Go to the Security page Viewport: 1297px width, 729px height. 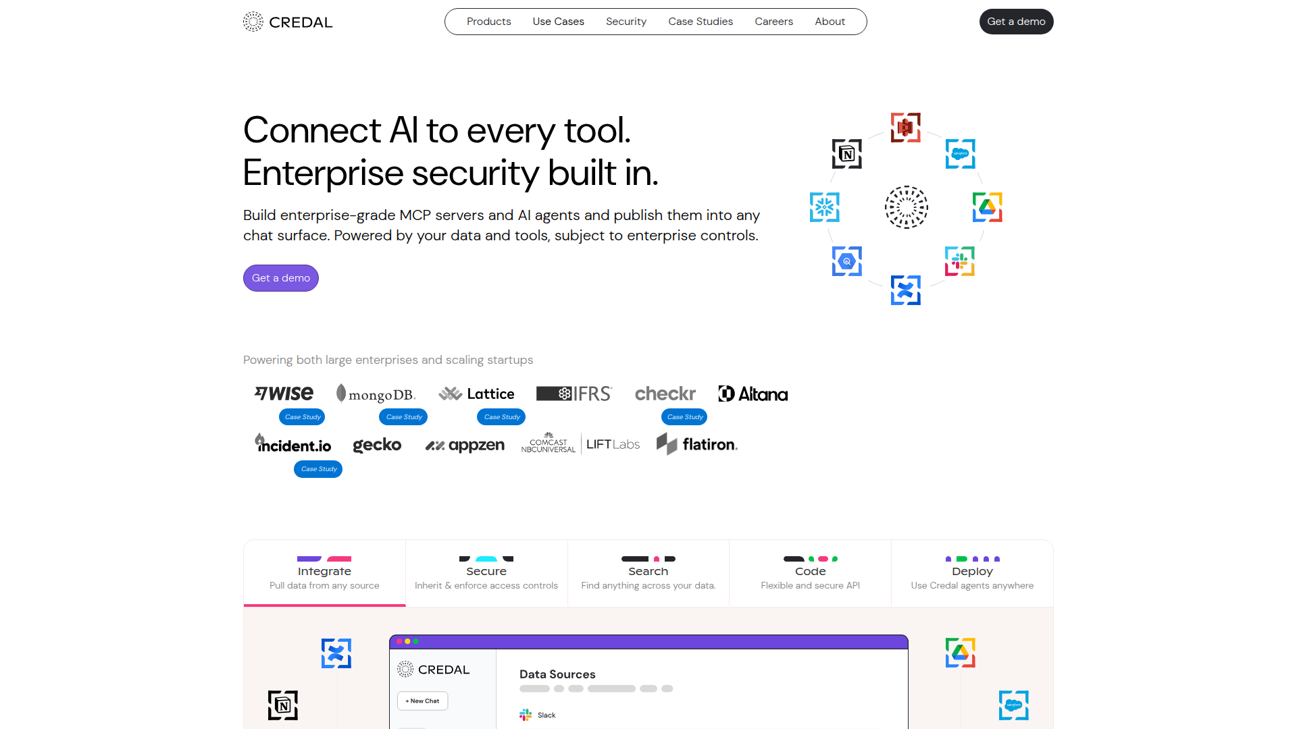coord(626,22)
